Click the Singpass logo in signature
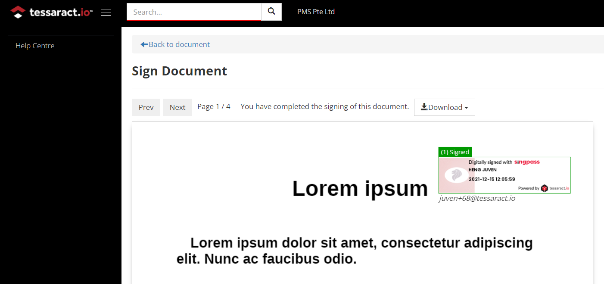604x284 pixels. point(527,162)
